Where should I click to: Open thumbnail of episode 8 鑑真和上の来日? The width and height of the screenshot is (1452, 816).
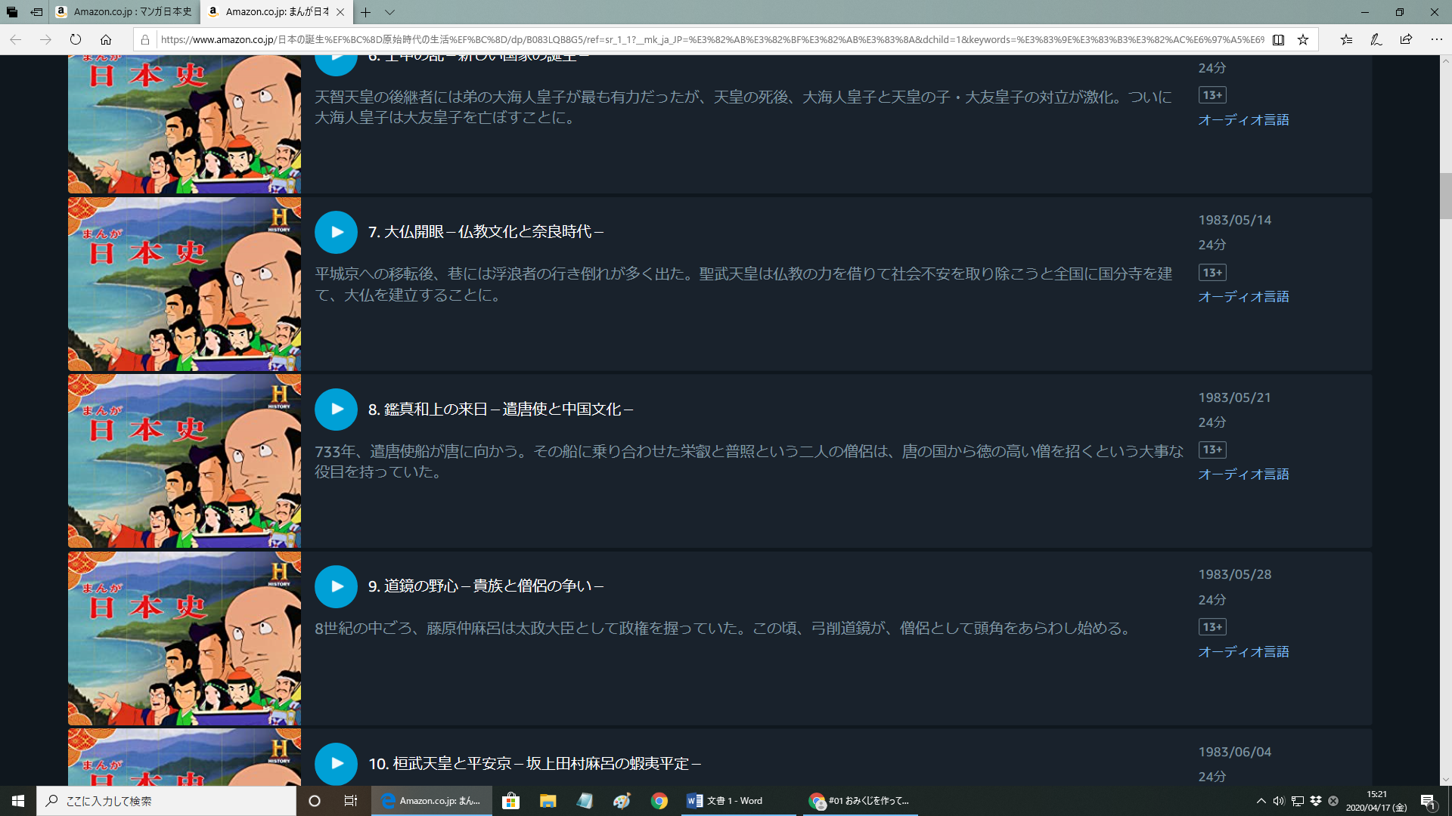tap(185, 461)
